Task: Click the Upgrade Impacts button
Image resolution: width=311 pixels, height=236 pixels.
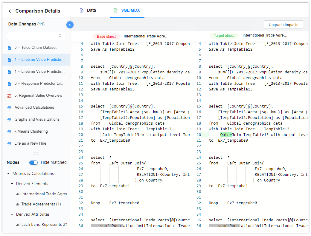Action: click(283, 25)
